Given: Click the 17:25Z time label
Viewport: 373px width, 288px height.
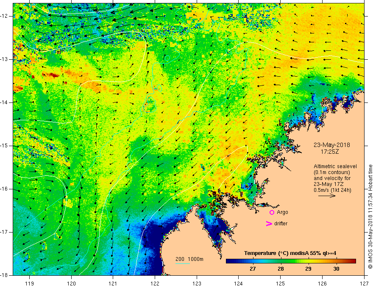Looking at the screenshot, I should click(329, 151).
